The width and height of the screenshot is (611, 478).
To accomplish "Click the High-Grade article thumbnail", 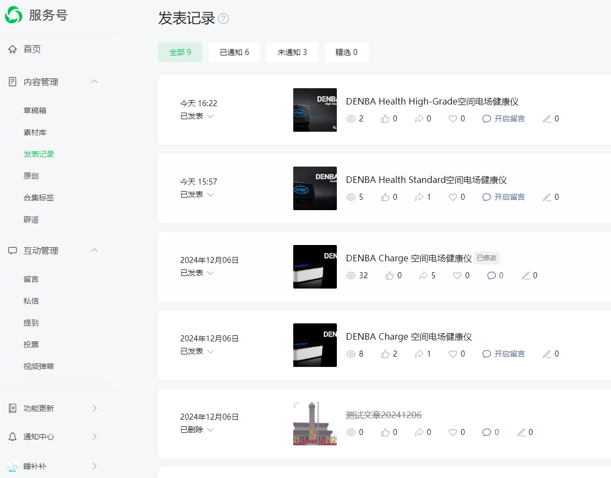I will (x=315, y=110).
